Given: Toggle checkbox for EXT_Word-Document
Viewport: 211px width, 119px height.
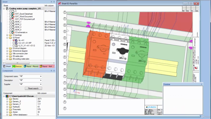Looking at the screenshot, I should pos(10,17).
